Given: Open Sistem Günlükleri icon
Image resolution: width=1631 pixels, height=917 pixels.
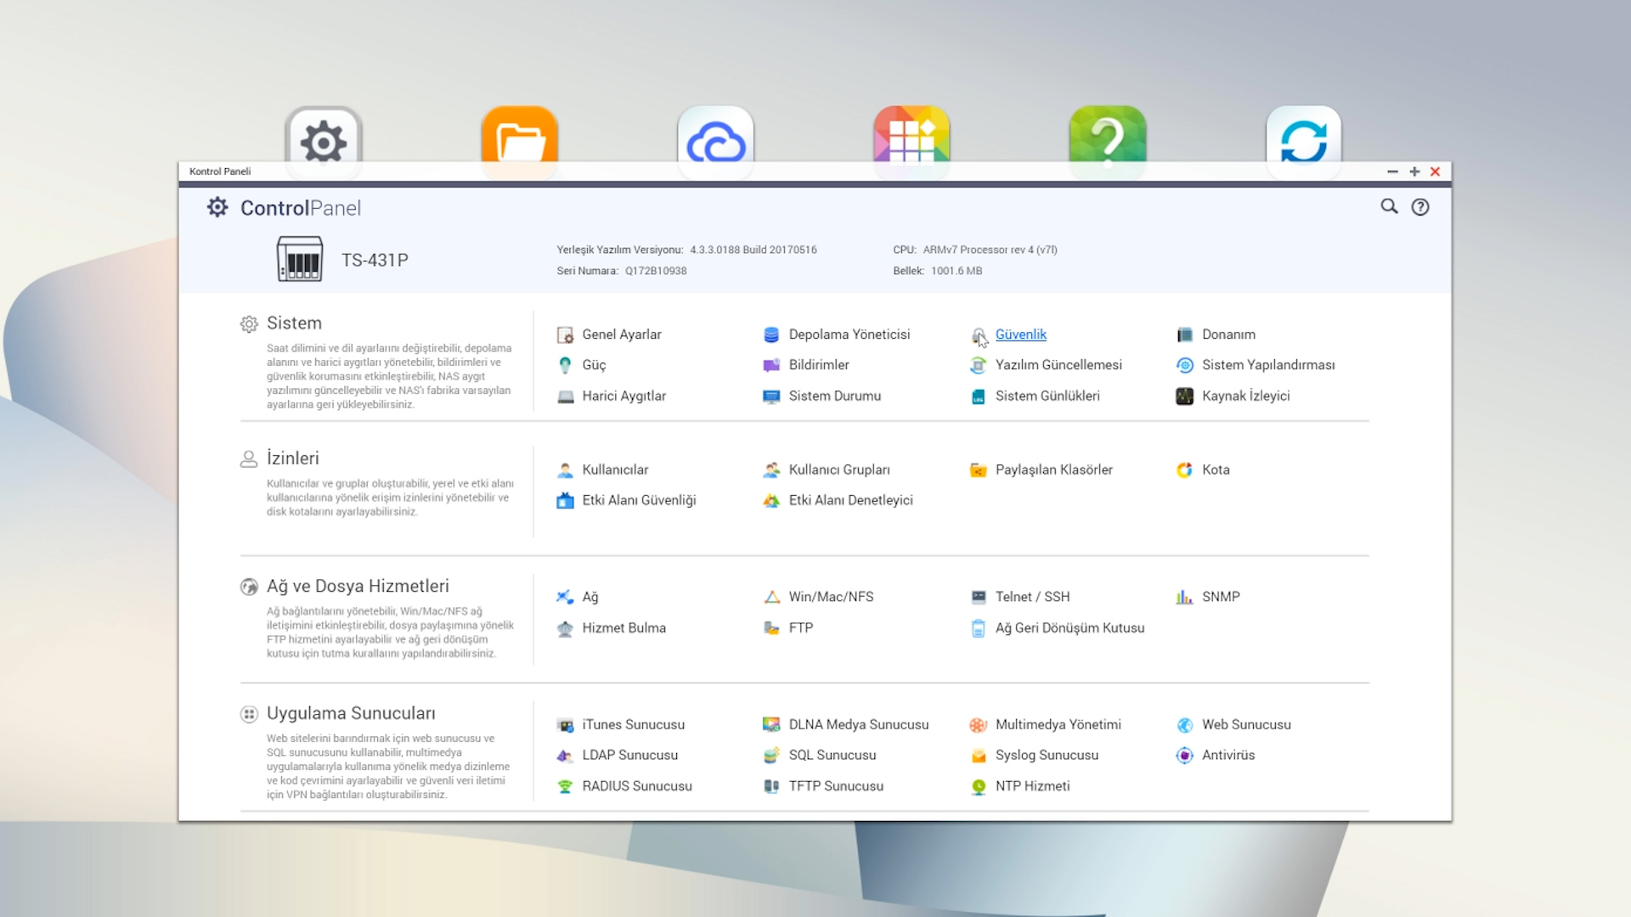Looking at the screenshot, I should (978, 397).
